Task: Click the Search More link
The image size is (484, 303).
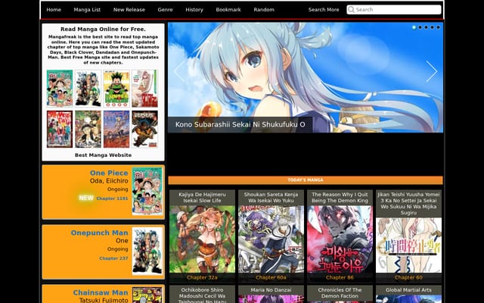Action: 324,10
